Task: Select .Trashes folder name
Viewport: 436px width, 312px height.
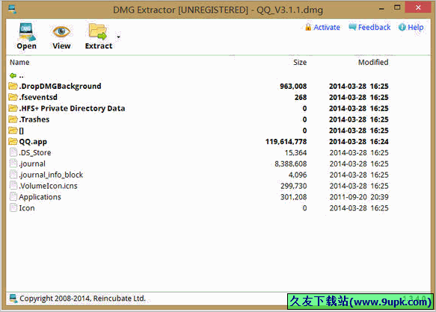Action: [34, 119]
